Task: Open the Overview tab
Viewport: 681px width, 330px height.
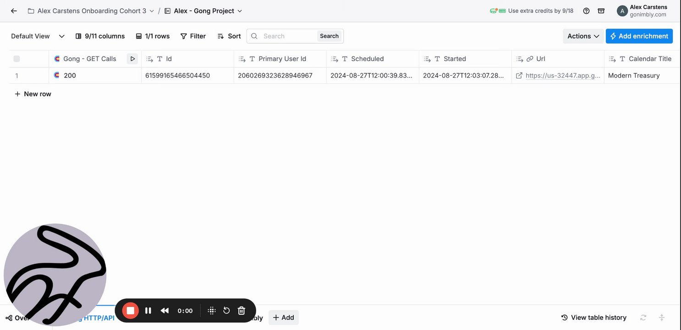Action: pyautogui.click(x=18, y=318)
